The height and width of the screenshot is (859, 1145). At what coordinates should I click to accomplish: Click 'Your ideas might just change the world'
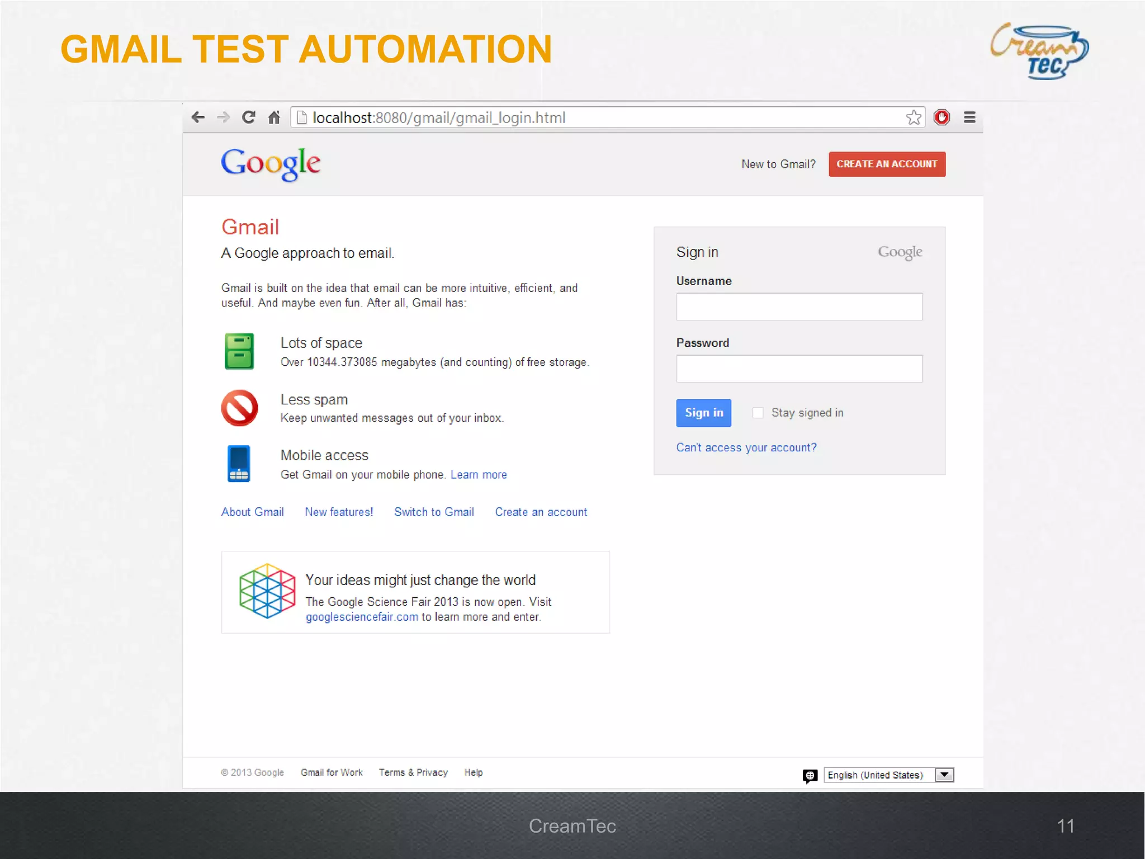(x=420, y=580)
